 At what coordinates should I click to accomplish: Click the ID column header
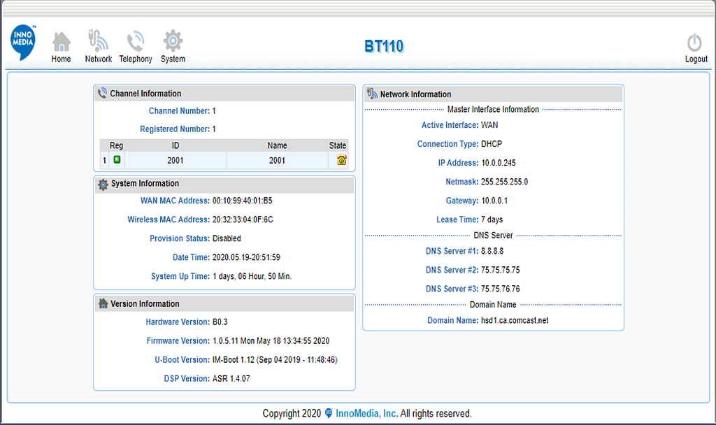(x=176, y=145)
